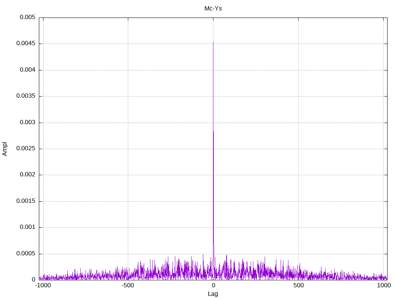The image size is (398, 299).
Task: Click the 0.0005 y-axis tick label
Action: (26, 254)
